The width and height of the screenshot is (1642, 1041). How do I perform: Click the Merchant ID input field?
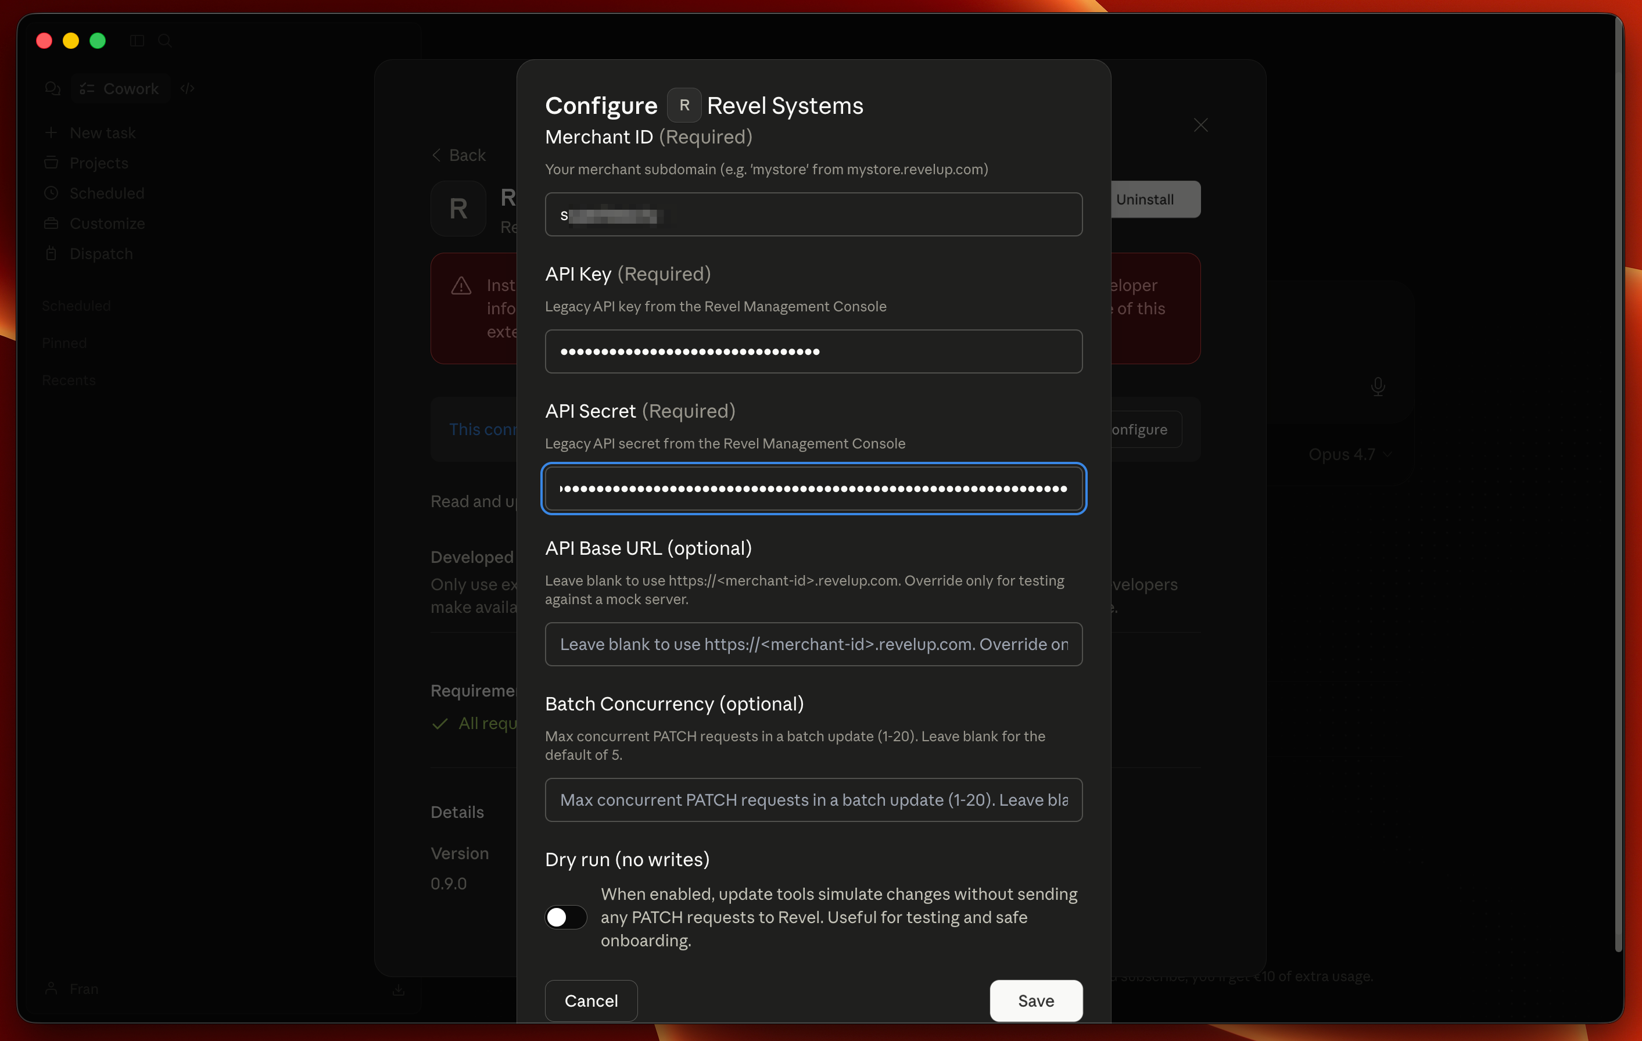(x=813, y=215)
